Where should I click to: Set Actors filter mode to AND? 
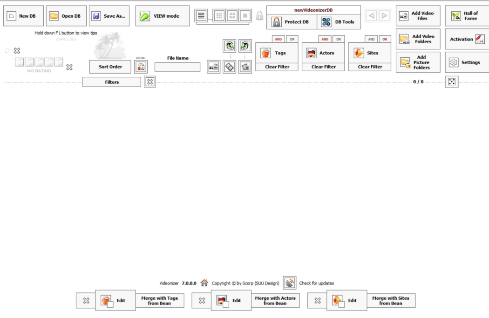(325, 39)
